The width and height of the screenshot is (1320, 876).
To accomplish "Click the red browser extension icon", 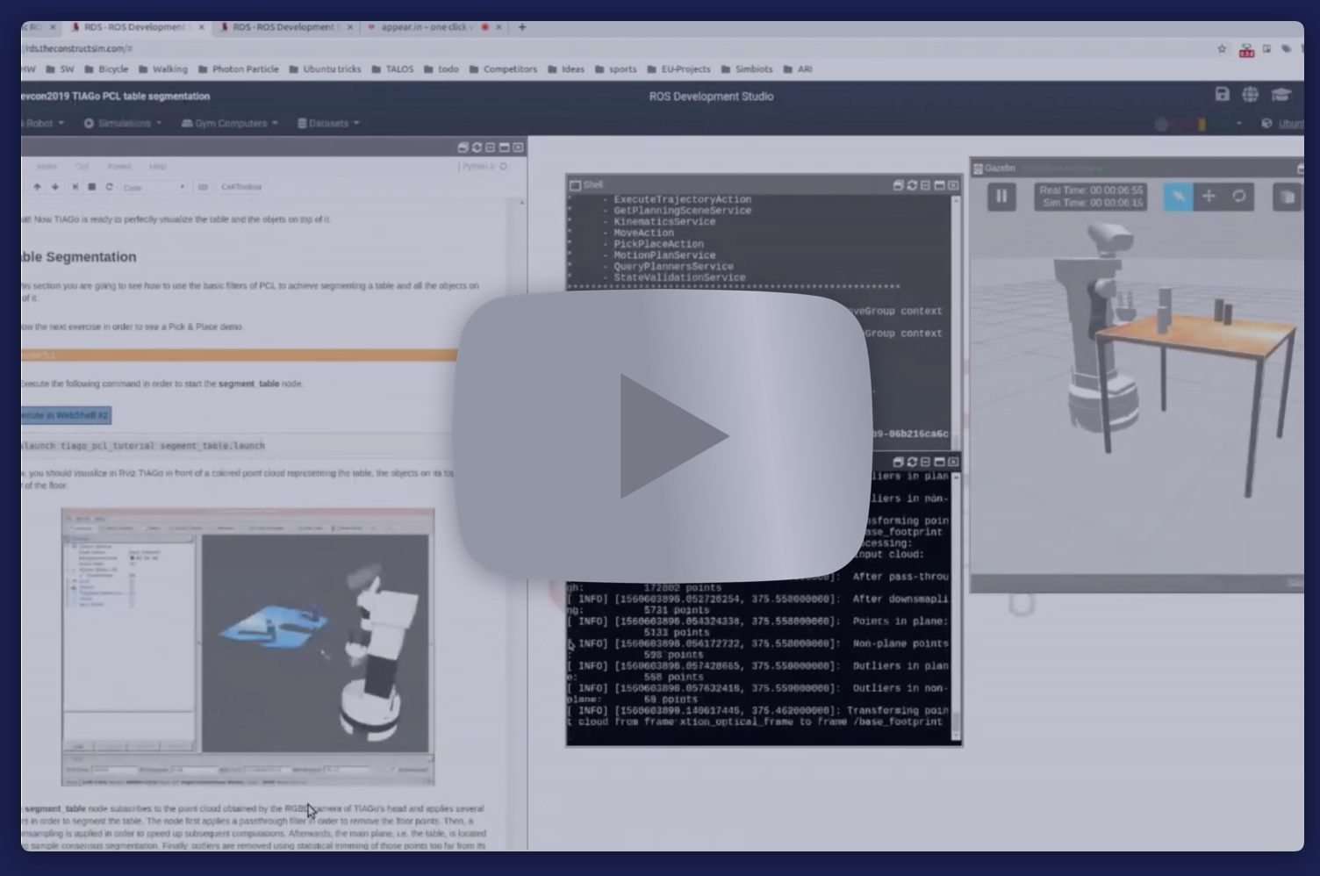I will click(1246, 50).
